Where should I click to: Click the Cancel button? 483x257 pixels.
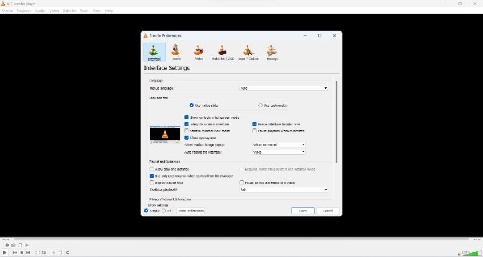coord(328,211)
